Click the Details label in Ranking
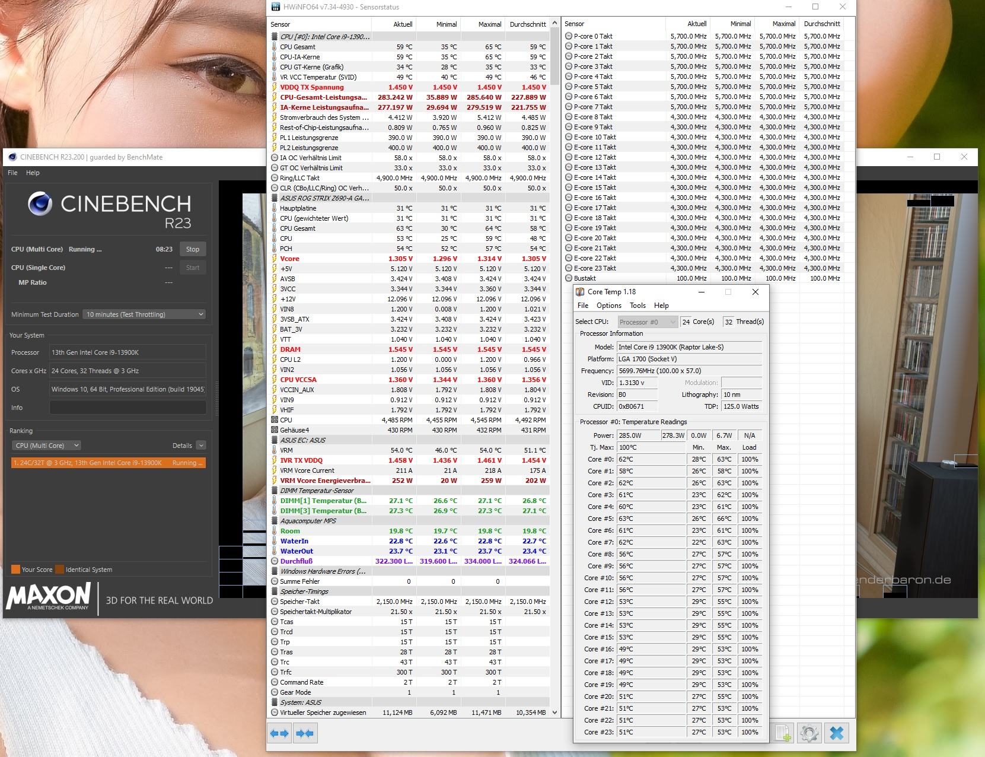 182,446
